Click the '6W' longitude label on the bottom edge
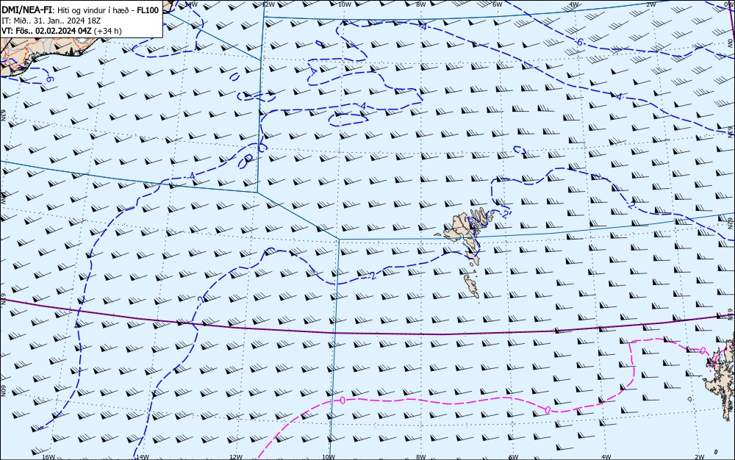This screenshot has width=735, height=460. 513,457
